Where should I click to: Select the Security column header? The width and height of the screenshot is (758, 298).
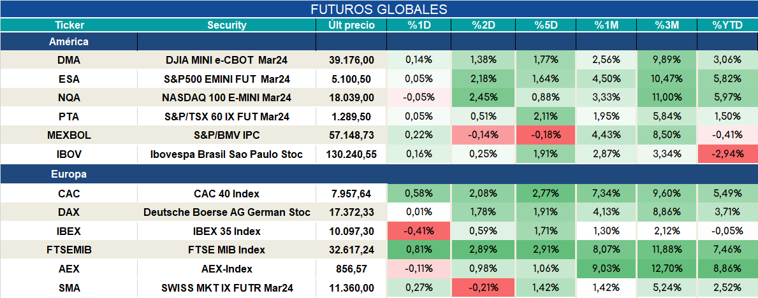click(227, 25)
